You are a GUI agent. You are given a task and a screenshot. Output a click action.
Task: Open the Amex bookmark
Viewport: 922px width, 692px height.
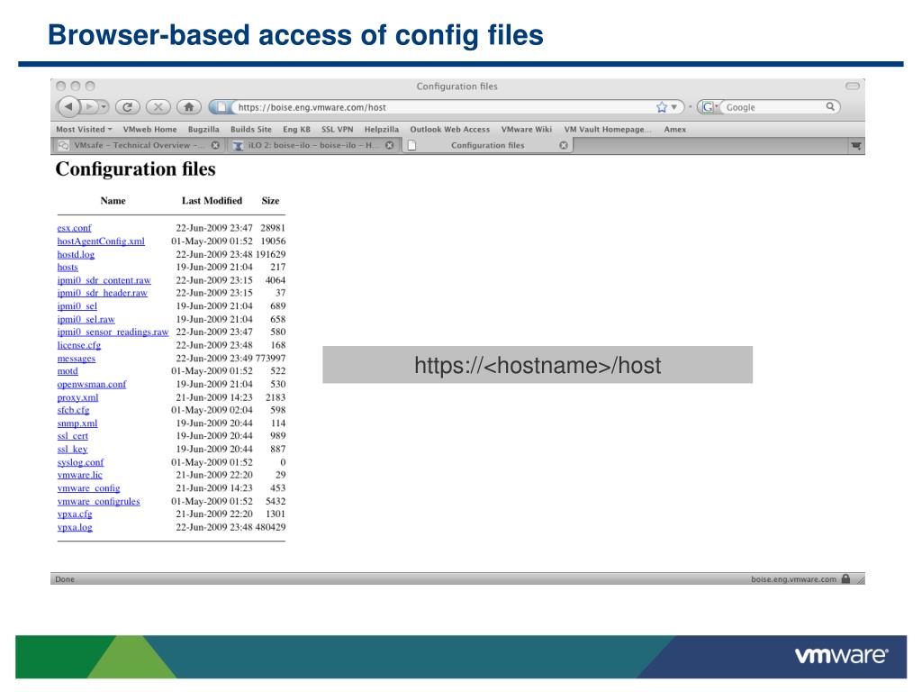click(675, 129)
